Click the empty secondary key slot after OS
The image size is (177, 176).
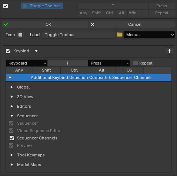point(157,70)
